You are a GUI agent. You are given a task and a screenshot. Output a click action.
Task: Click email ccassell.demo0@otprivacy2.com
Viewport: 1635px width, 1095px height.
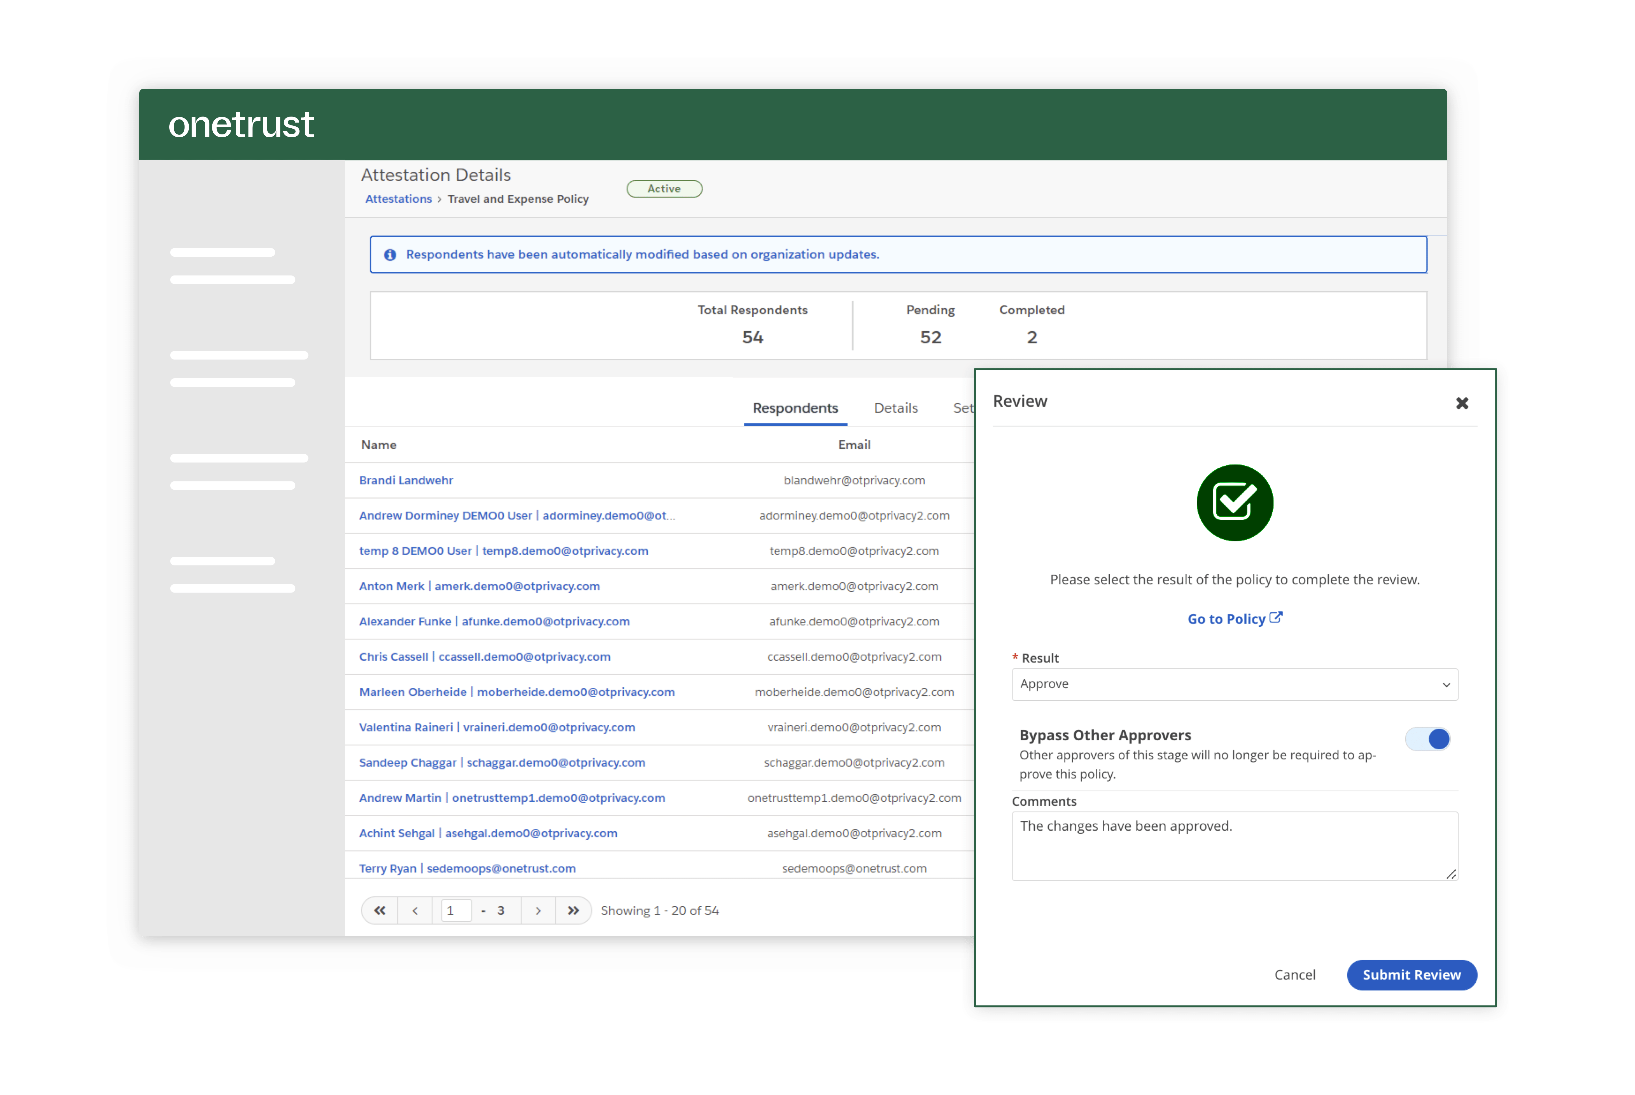pos(854,656)
